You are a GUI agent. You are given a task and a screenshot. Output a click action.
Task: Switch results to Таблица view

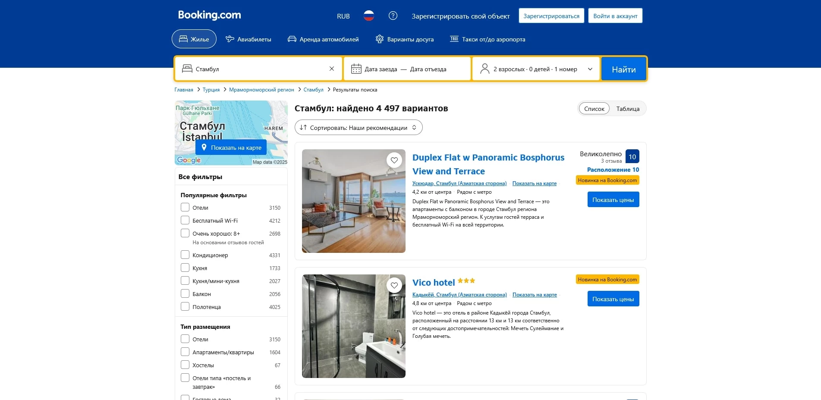coord(628,108)
